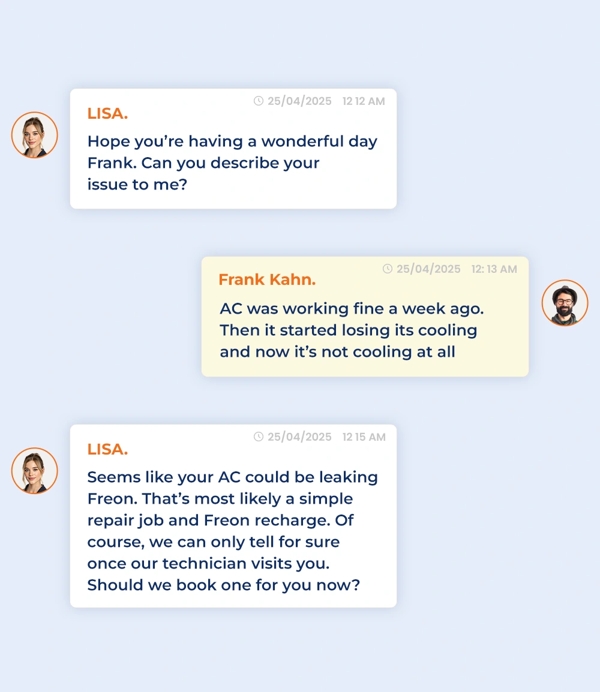Click the date on the last Lisa message
This screenshot has width=600, height=692.
299,437
